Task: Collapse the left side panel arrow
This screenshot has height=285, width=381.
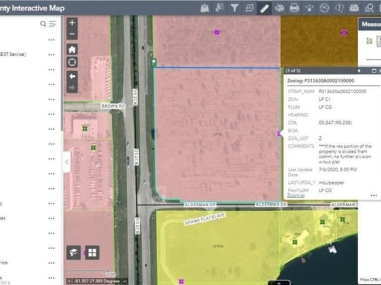Action: [x=67, y=162]
